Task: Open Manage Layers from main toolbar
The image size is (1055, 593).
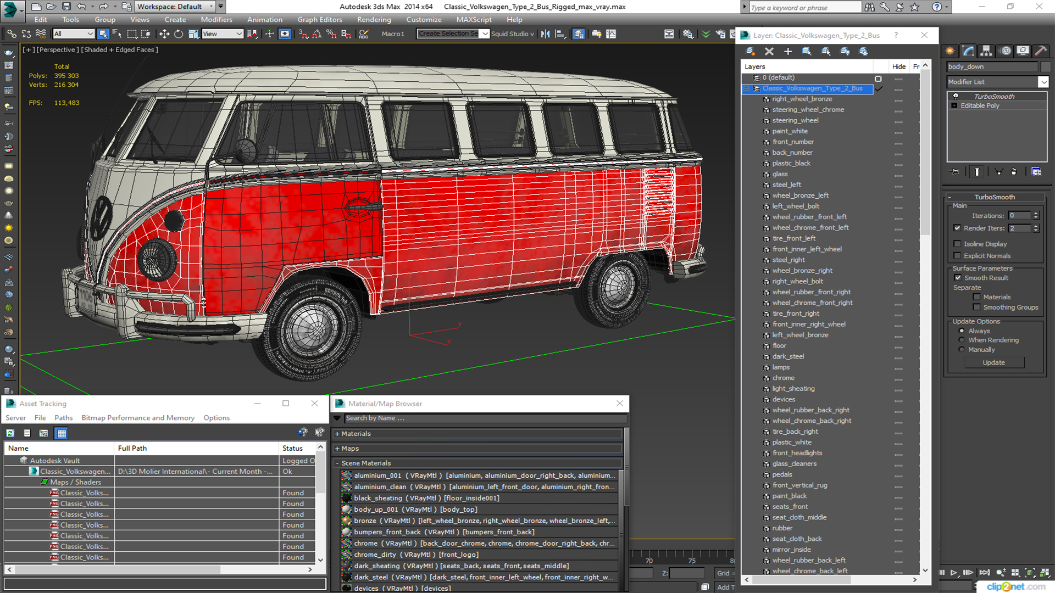Action: coord(578,34)
